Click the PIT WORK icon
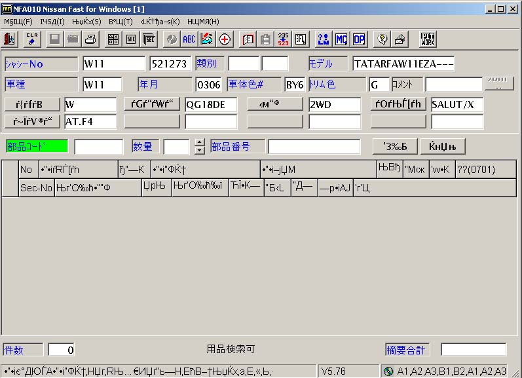 (x=428, y=39)
